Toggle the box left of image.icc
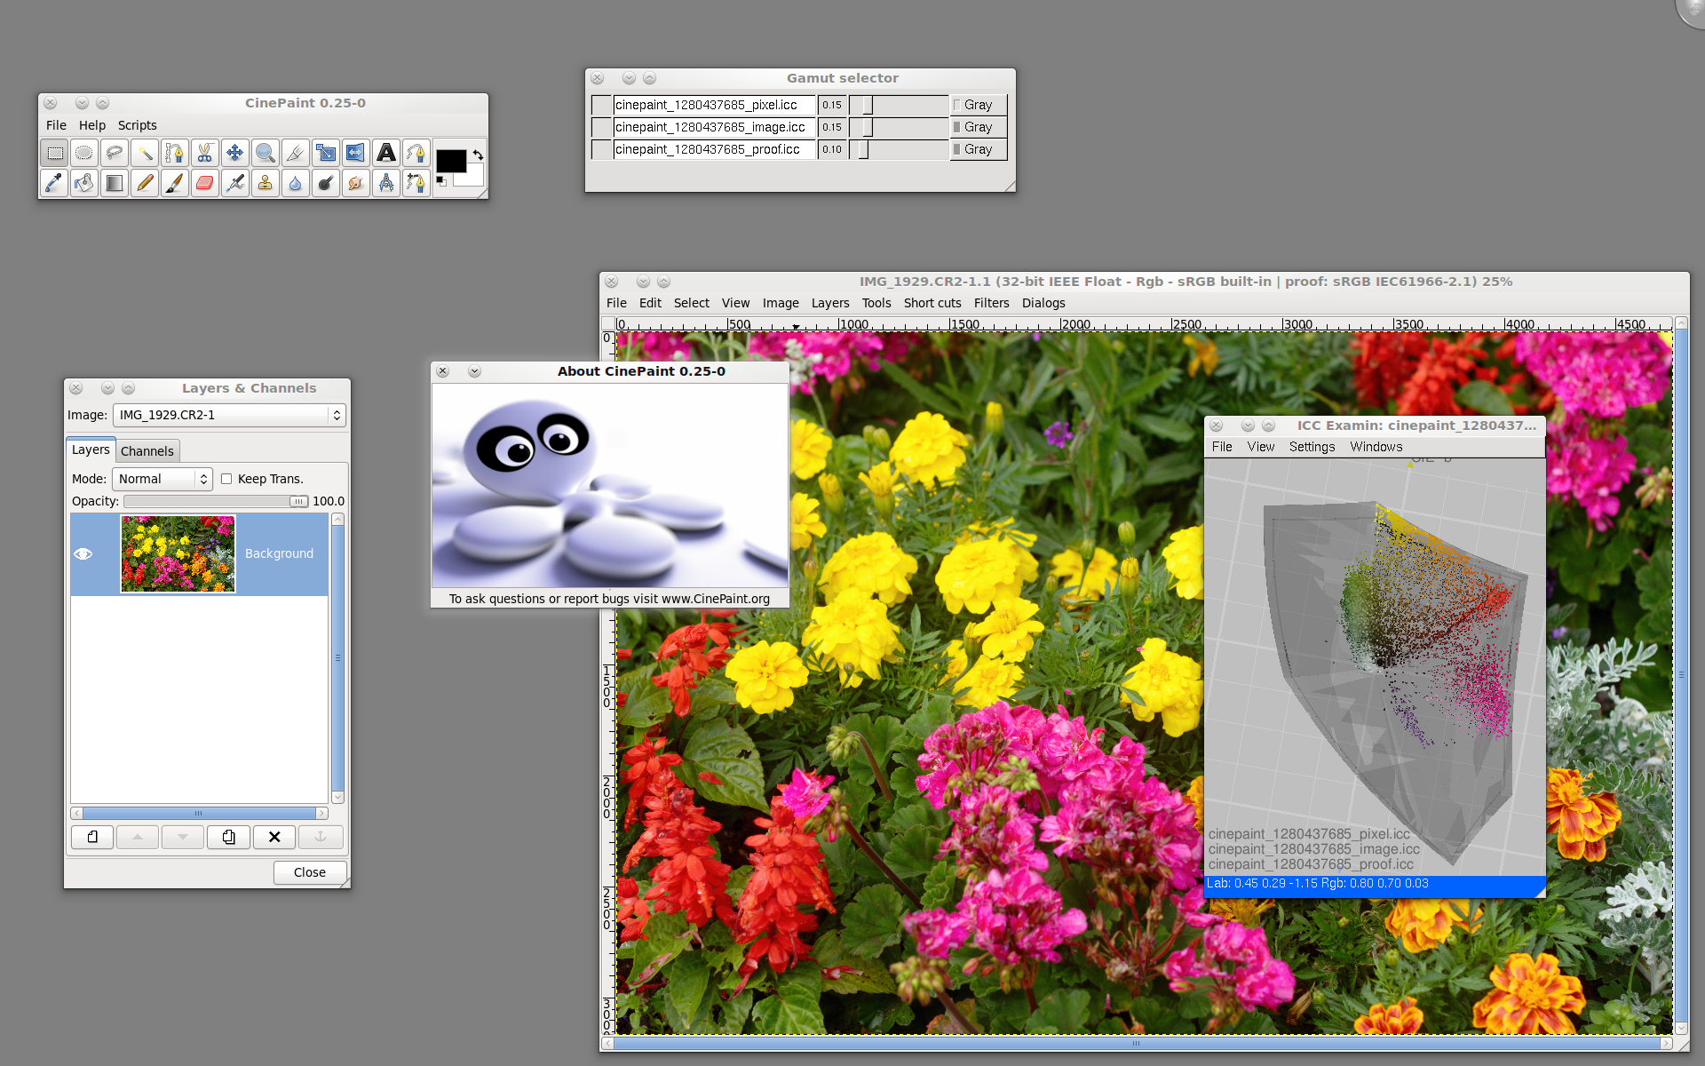This screenshot has width=1705, height=1066. click(601, 127)
